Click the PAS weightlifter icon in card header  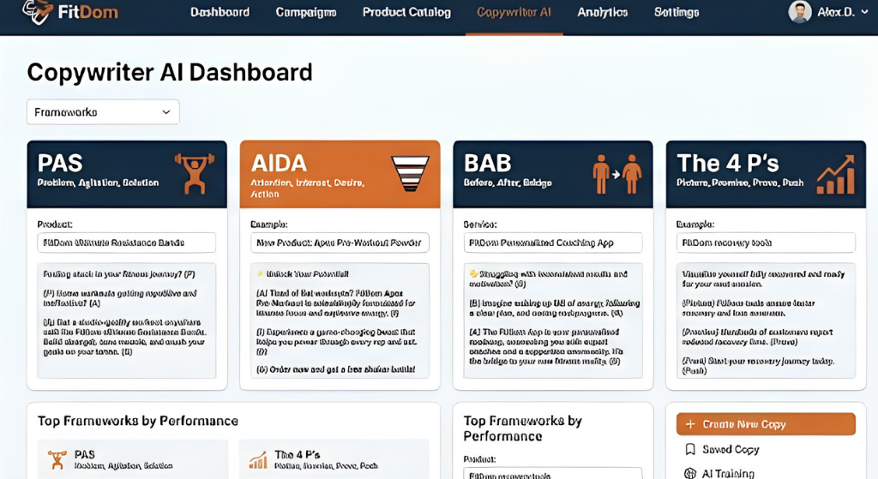195,173
